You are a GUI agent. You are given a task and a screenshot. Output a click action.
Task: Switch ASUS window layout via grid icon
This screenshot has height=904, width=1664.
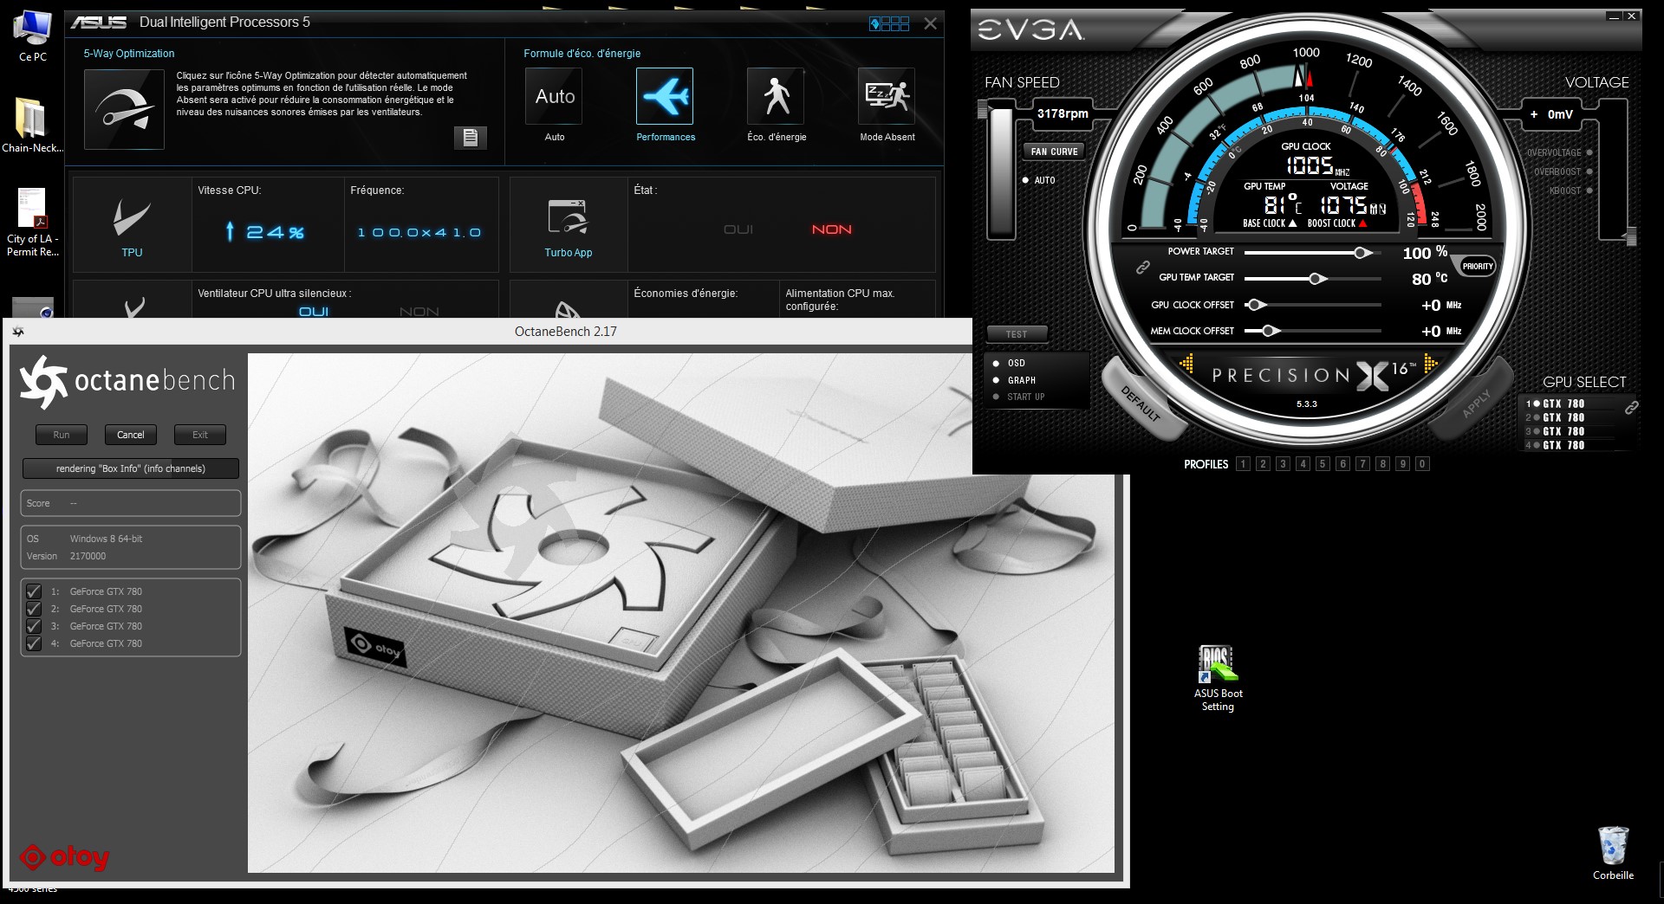click(x=889, y=23)
